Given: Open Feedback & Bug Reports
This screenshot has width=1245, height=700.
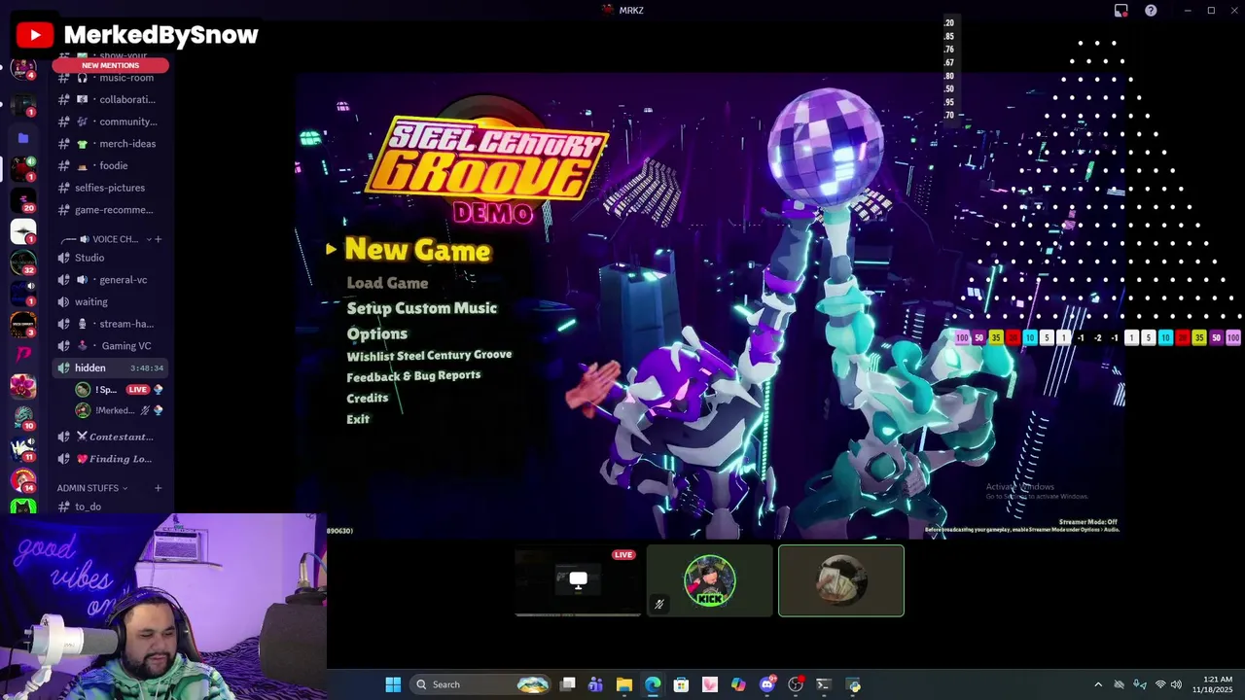Looking at the screenshot, I should [x=413, y=376].
